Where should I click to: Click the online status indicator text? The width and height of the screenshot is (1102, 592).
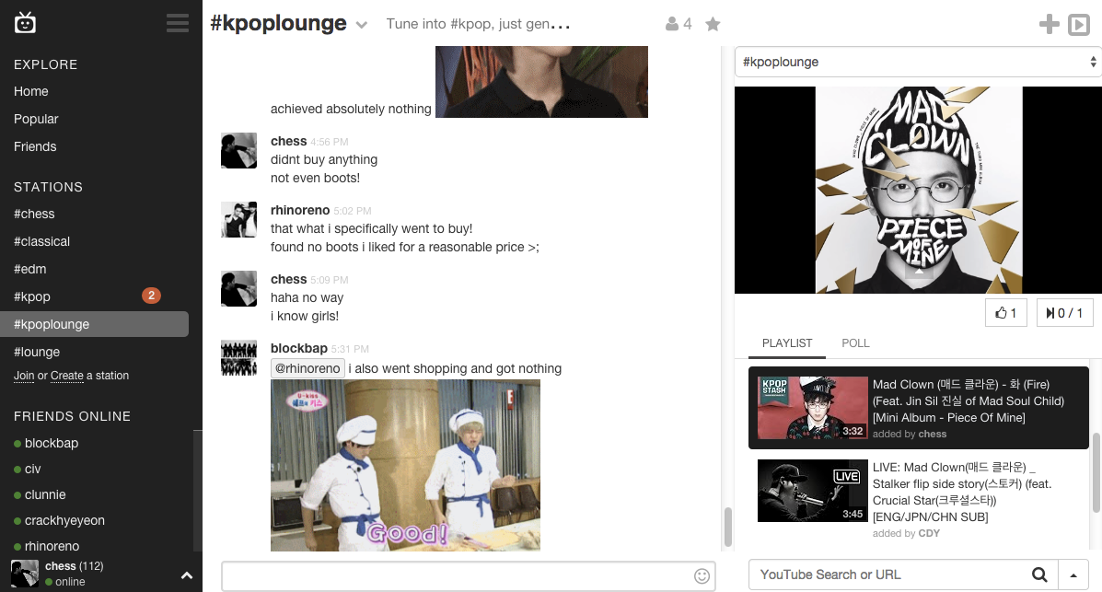tap(70, 582)
